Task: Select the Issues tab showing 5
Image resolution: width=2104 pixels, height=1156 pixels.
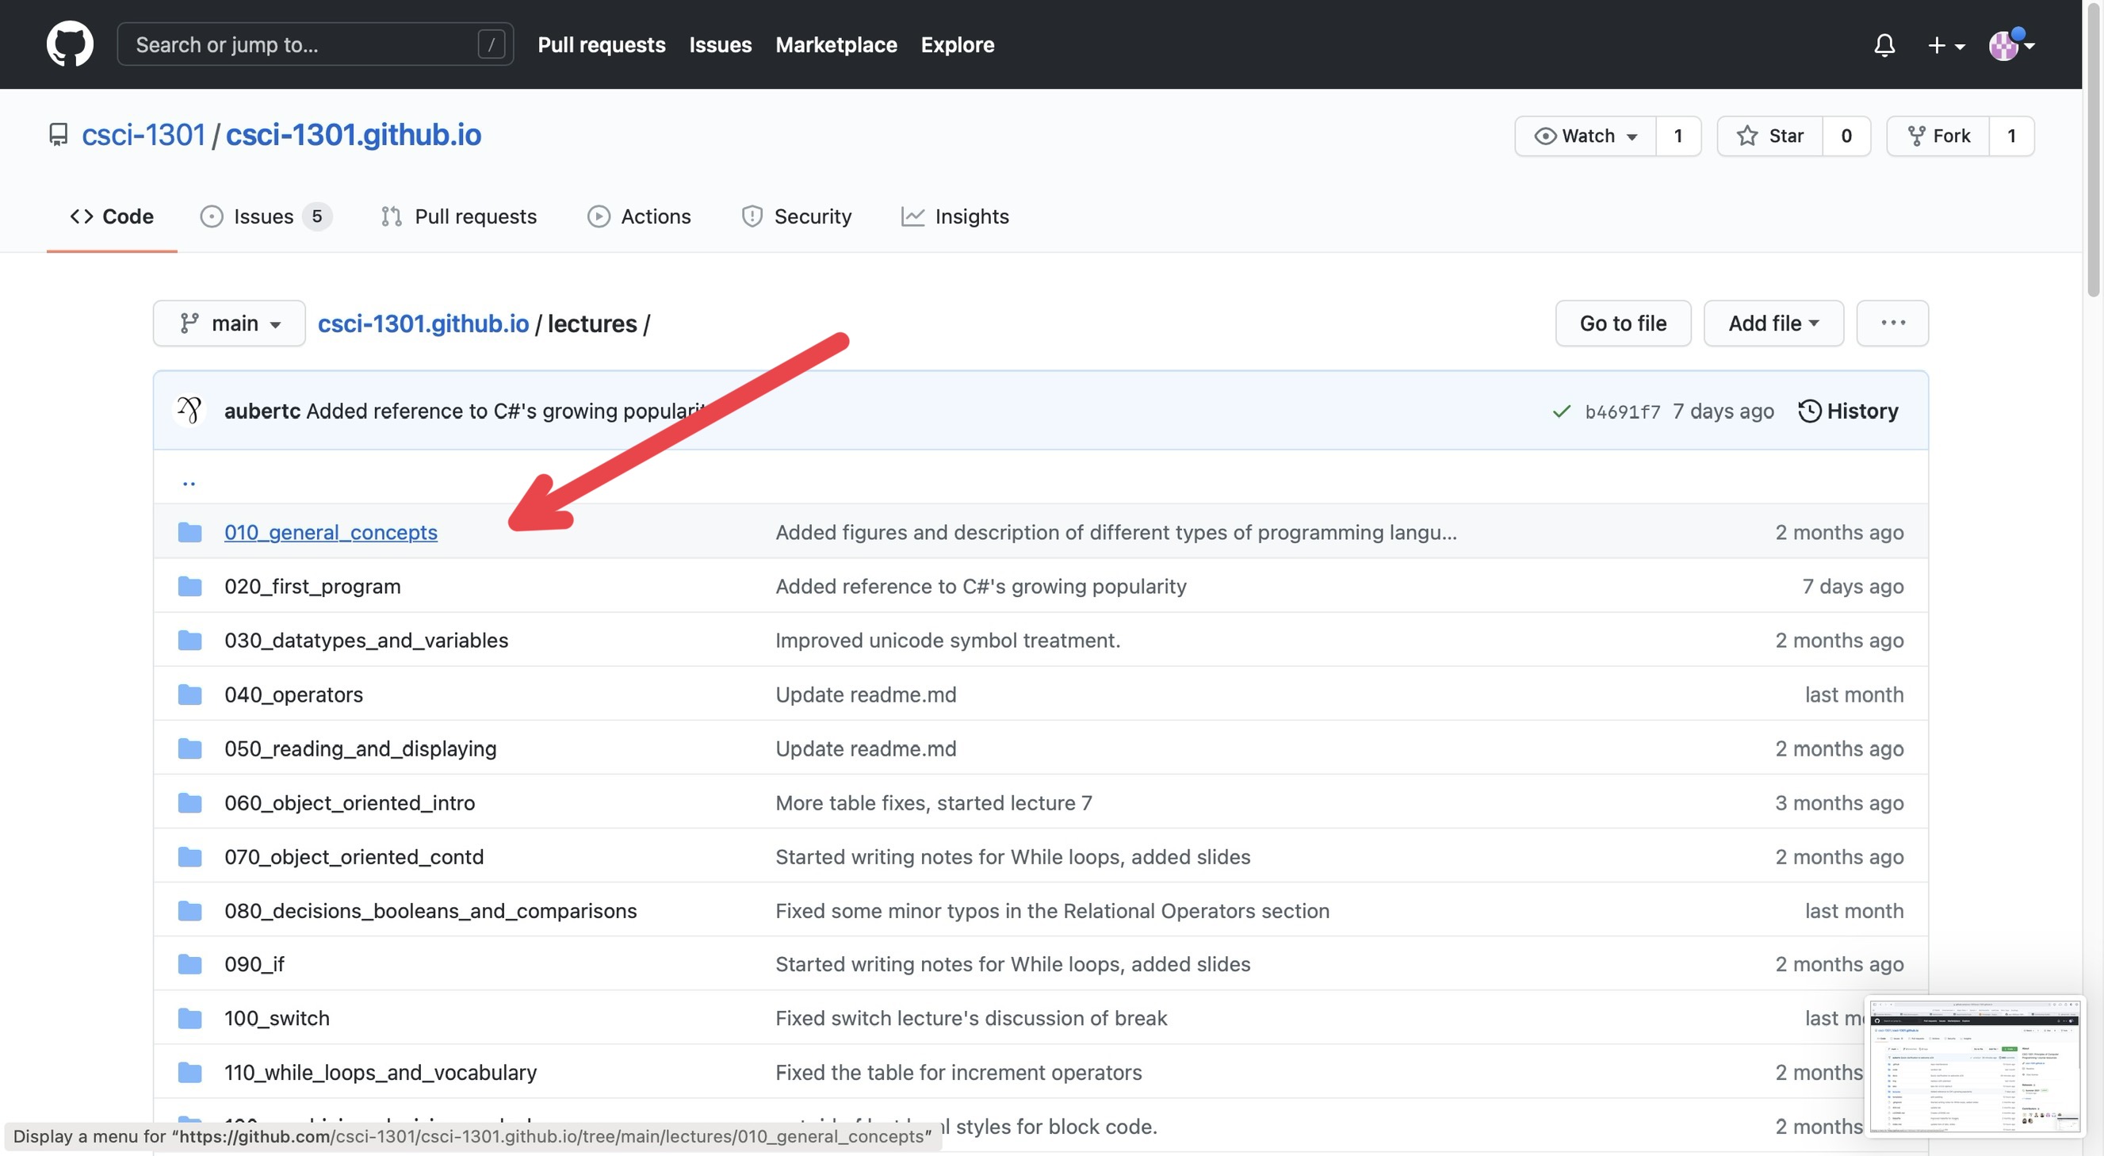Action: pyautogui.click(x=261, y=215)
